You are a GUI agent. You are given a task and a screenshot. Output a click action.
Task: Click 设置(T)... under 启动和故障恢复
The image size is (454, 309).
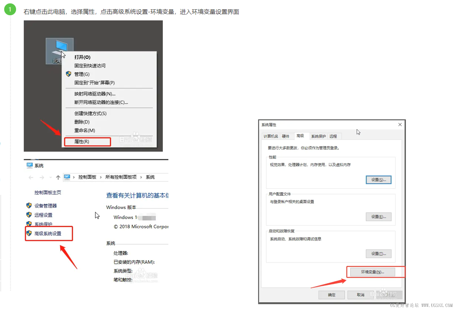[x=378, y=254]
